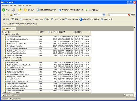Select file CheckRODLUnit.dfm icon
Screen dimensions: 137x101
[6, 37]
